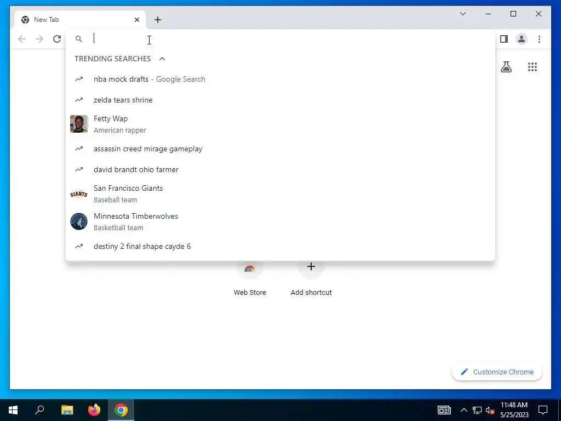Viewport: 561px width, 421px height.
Task: Select david brandt ohio farmer suggestion
Action: (280, 169)
